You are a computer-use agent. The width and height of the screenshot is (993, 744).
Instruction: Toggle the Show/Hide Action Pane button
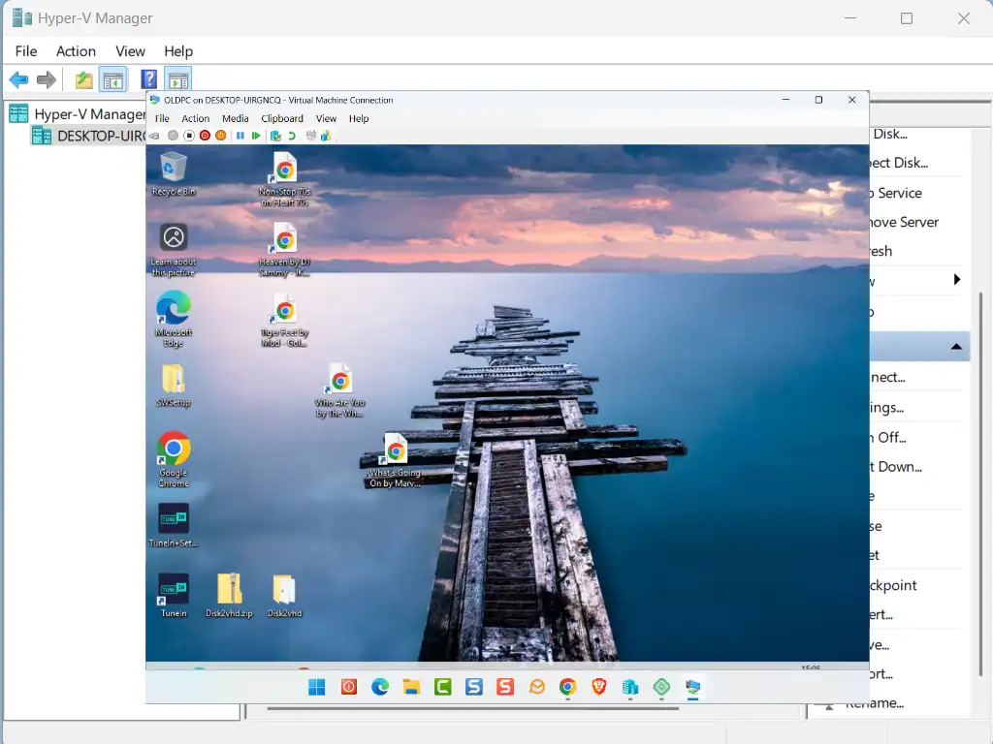[x=177, y=80]
